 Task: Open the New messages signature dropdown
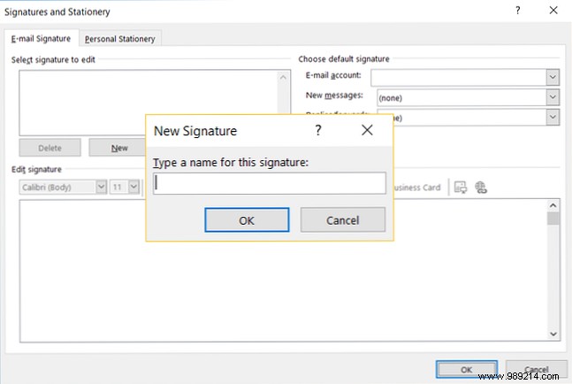coord(553,97)
